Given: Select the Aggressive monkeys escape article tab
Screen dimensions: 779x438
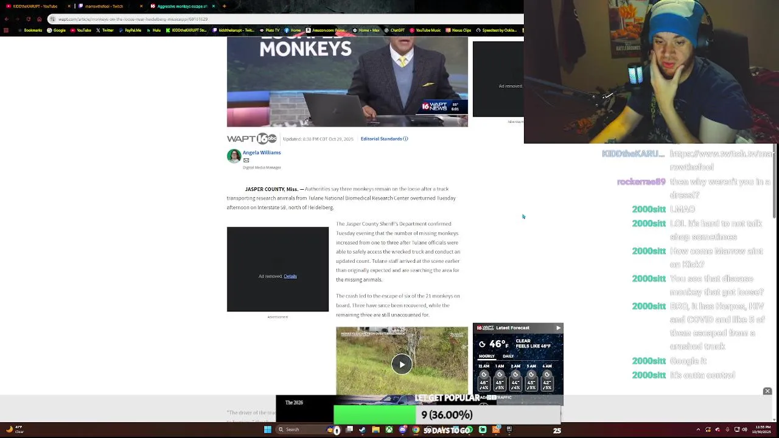Looking at the screenshot, I should (x=182, y=6).
